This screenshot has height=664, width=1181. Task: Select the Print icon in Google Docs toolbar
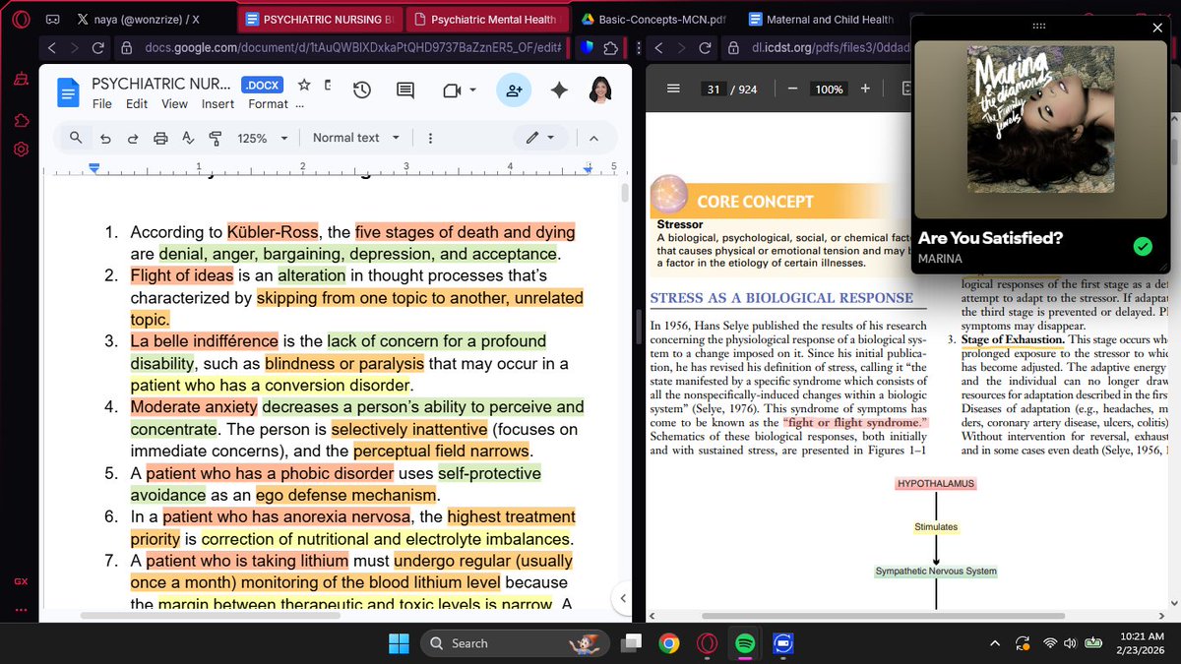click(x=160, y=138)
